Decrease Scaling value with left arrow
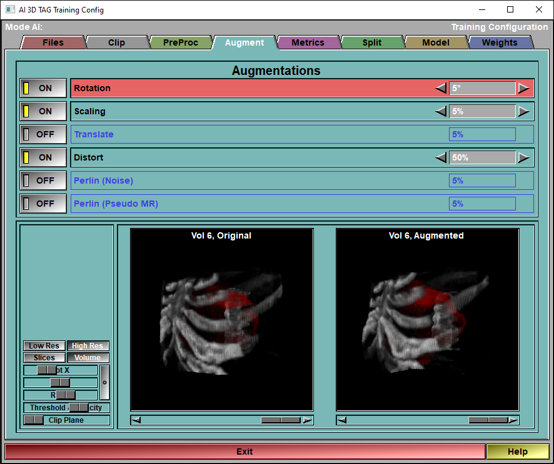554x464 pixels. click(441, 112)
